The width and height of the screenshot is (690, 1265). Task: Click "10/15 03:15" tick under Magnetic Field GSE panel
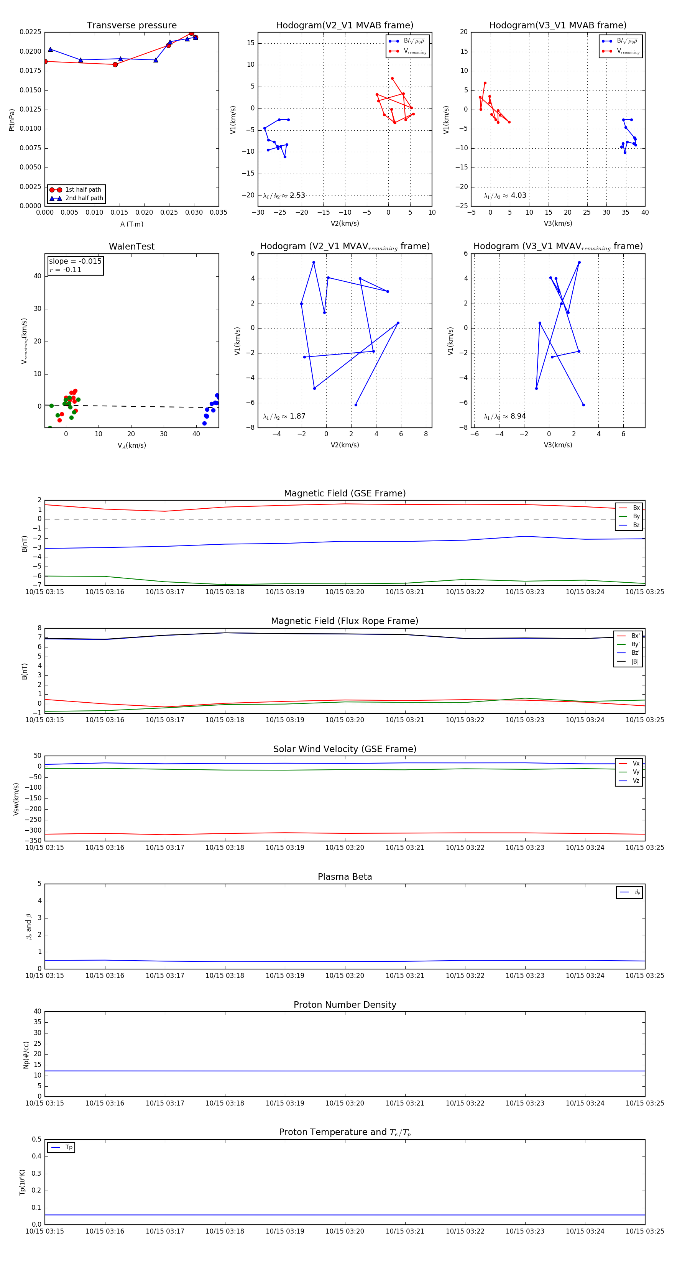click(45, 592)
